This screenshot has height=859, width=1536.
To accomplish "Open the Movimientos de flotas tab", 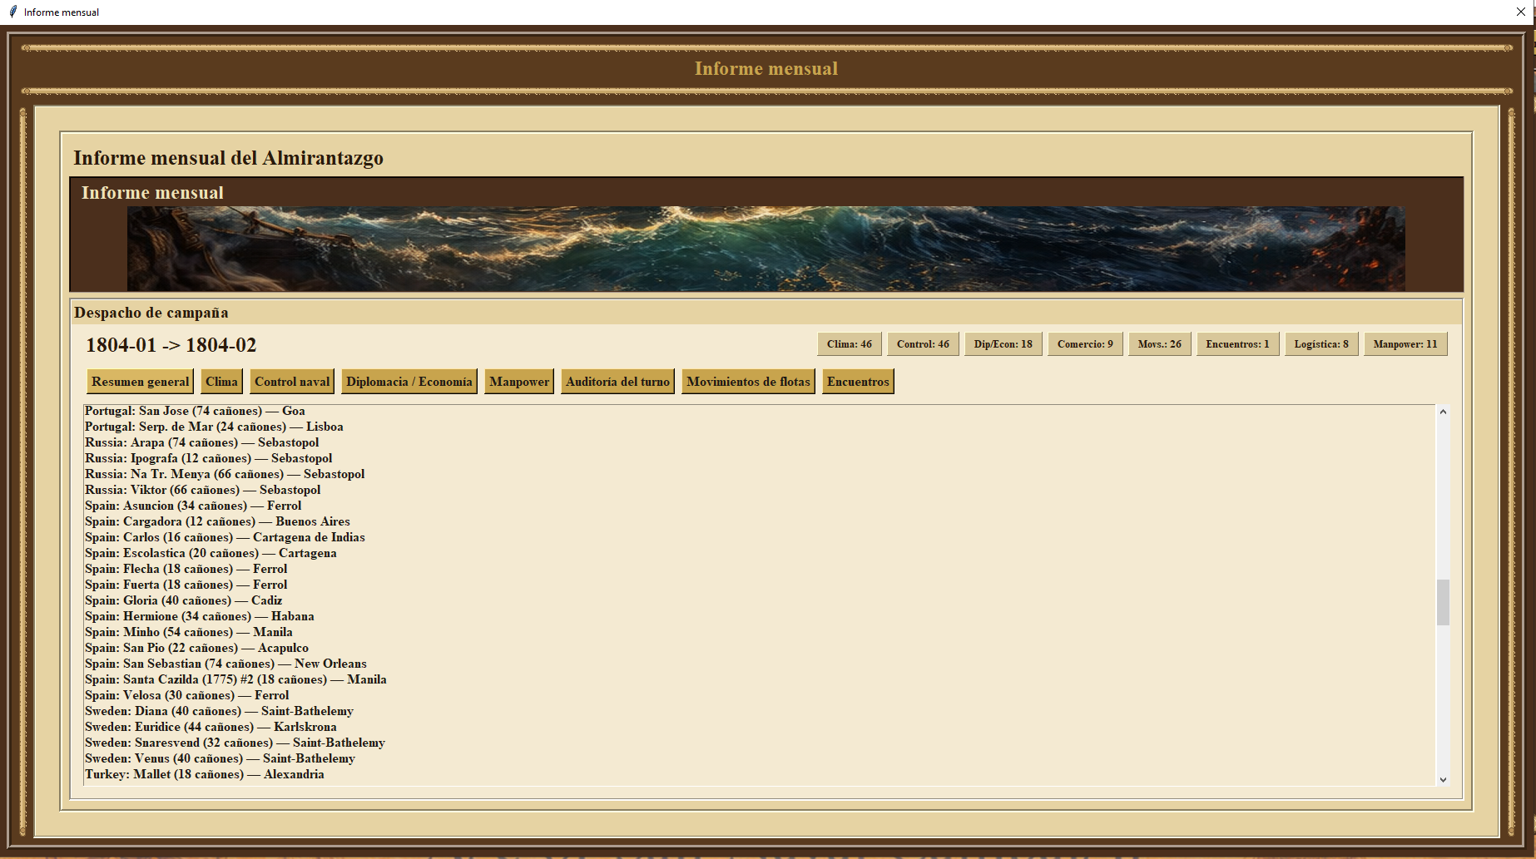I will coord(748,382).
